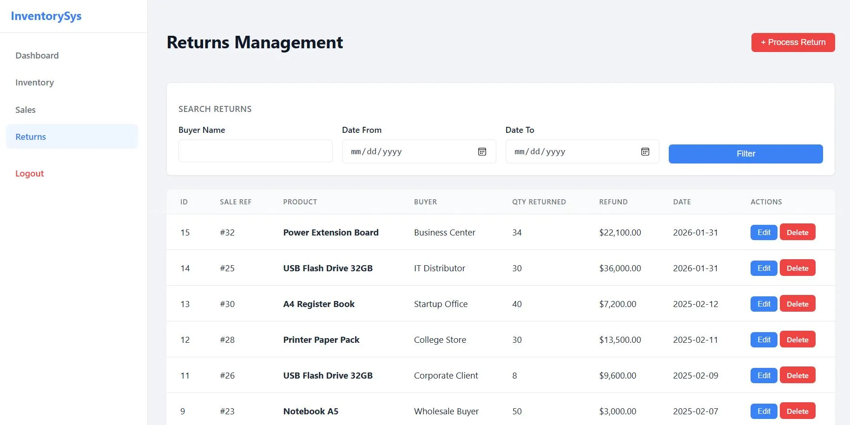Click the Date From input field
The width and height of the screenshot is (850, 425).
tap(409, 152)
